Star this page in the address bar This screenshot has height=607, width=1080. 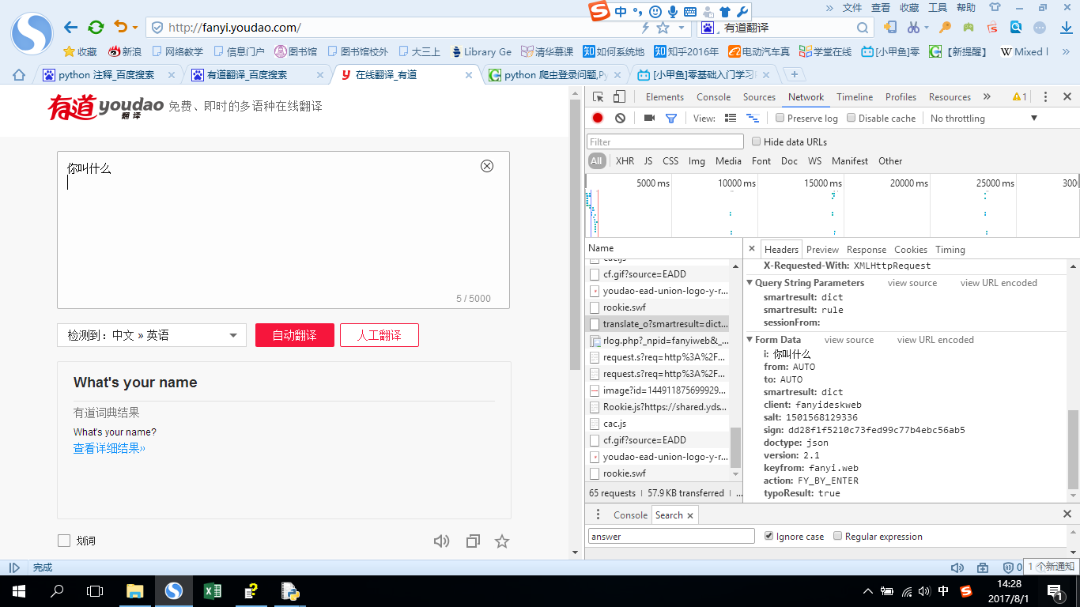pos(663,28)
